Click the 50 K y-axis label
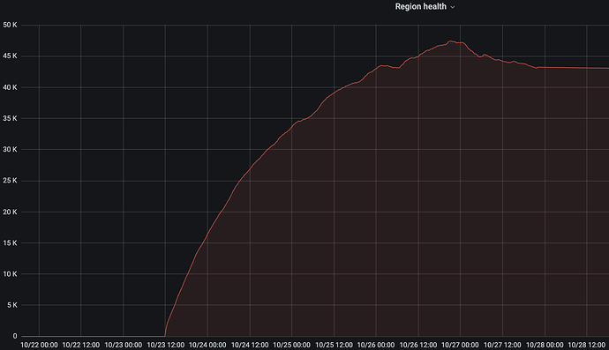 [10, 25]
